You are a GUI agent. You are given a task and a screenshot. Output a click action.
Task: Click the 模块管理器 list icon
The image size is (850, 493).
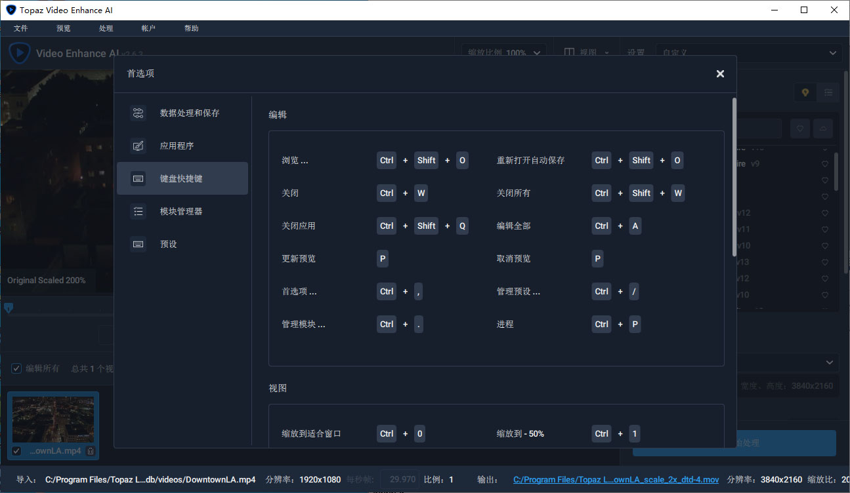pos(138,212)
